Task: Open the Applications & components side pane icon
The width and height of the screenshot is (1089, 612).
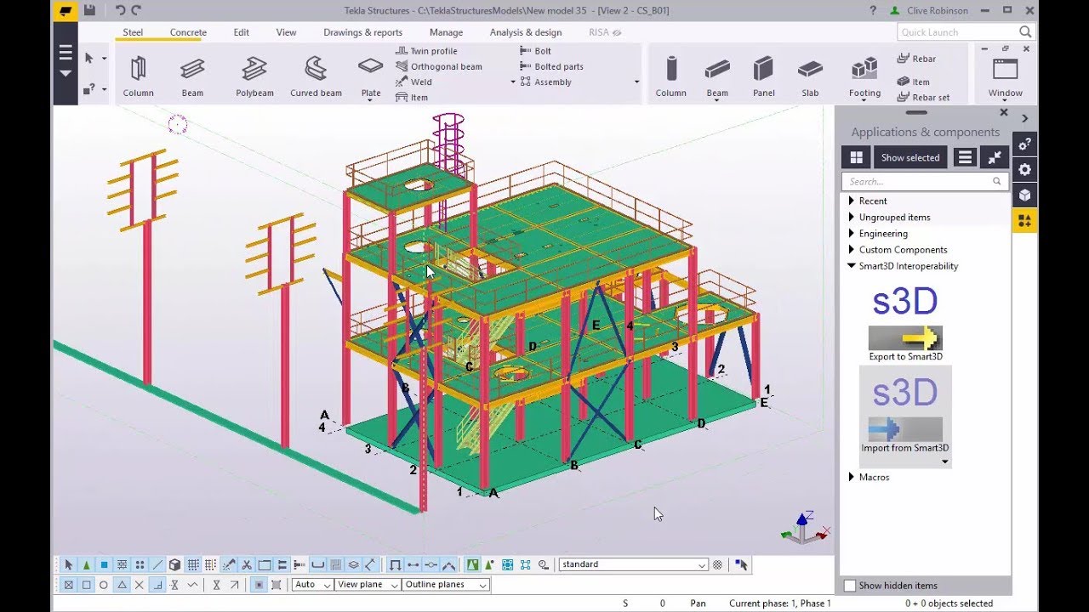Action: click(x=1024, y=220)
